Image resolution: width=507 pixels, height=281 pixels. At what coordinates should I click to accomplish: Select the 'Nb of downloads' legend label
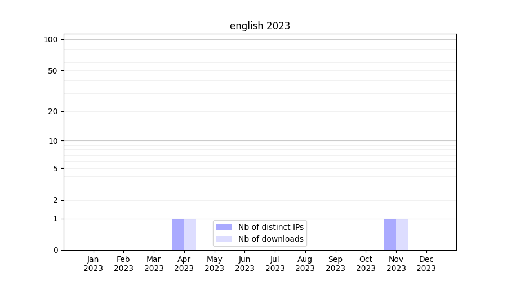point(270,239)
